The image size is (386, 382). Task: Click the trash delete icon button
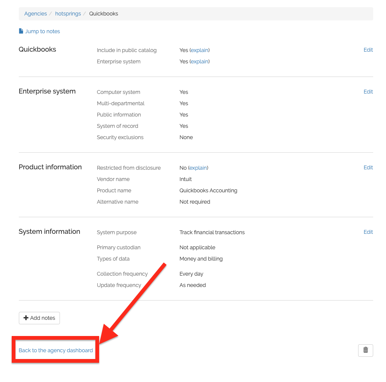pos(365,350)
